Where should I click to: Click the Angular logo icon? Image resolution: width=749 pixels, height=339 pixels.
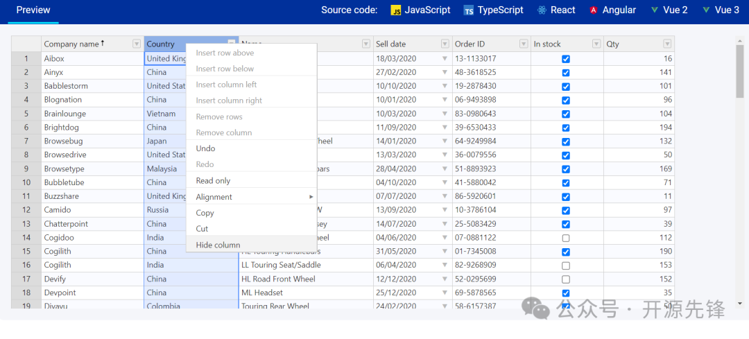(x=594, y=10)
